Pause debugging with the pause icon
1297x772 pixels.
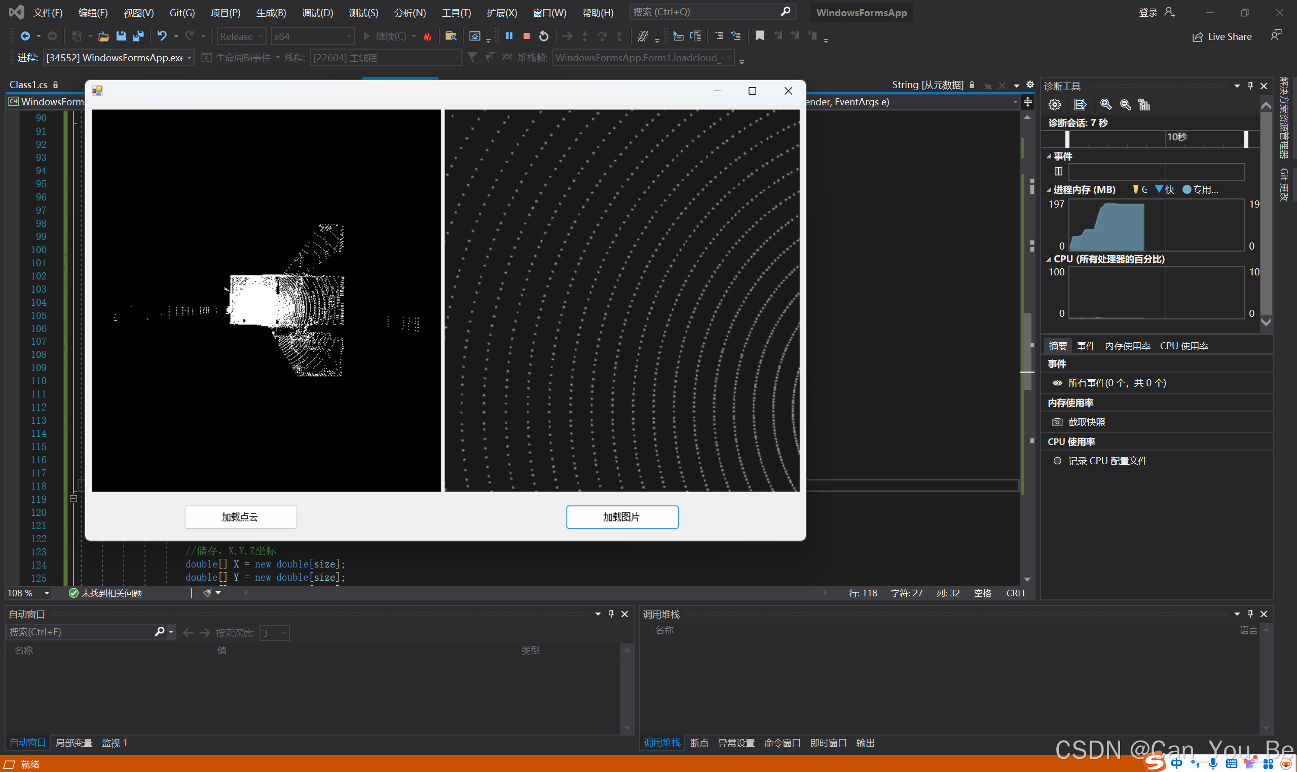(509, 36)
